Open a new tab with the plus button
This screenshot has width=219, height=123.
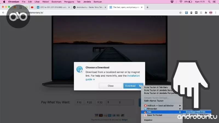coord(148,7)
